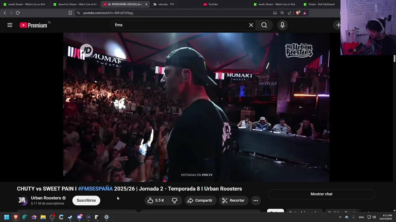The image size is (396, 222).
Task: Open more actions three-dot menu
Action: 256,200
